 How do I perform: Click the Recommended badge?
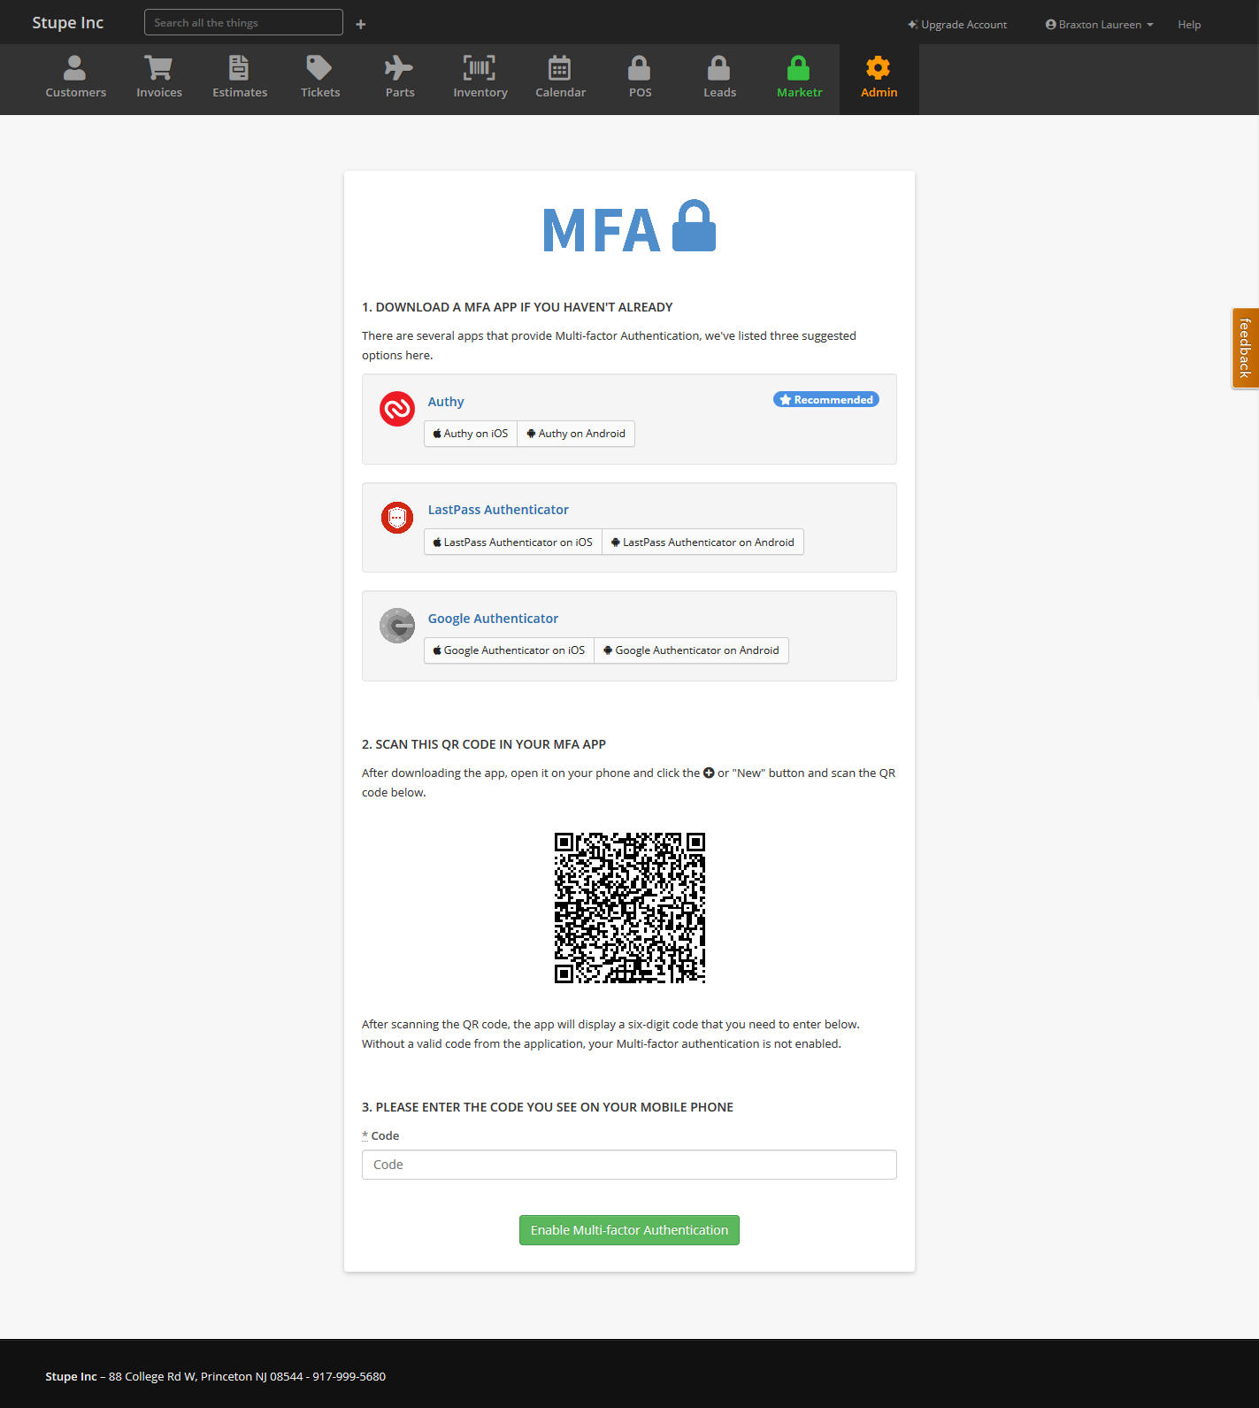[826, 400]
